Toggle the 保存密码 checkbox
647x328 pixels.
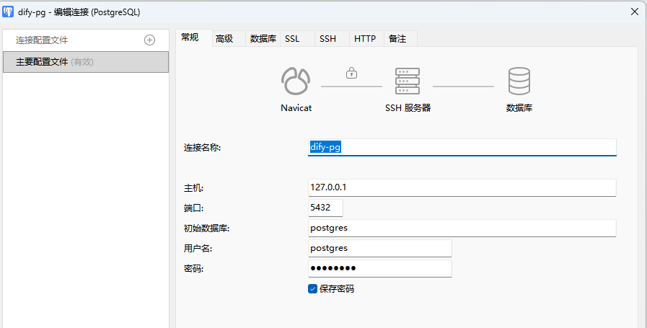(313, 289)
